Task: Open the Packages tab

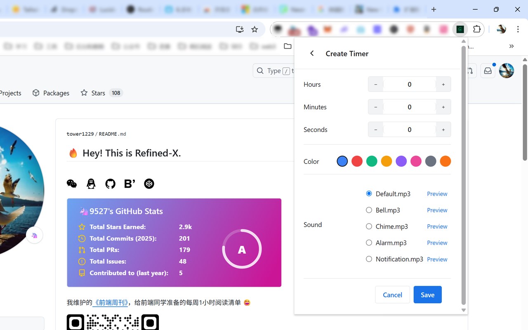Action: click(x=51, y=93)
